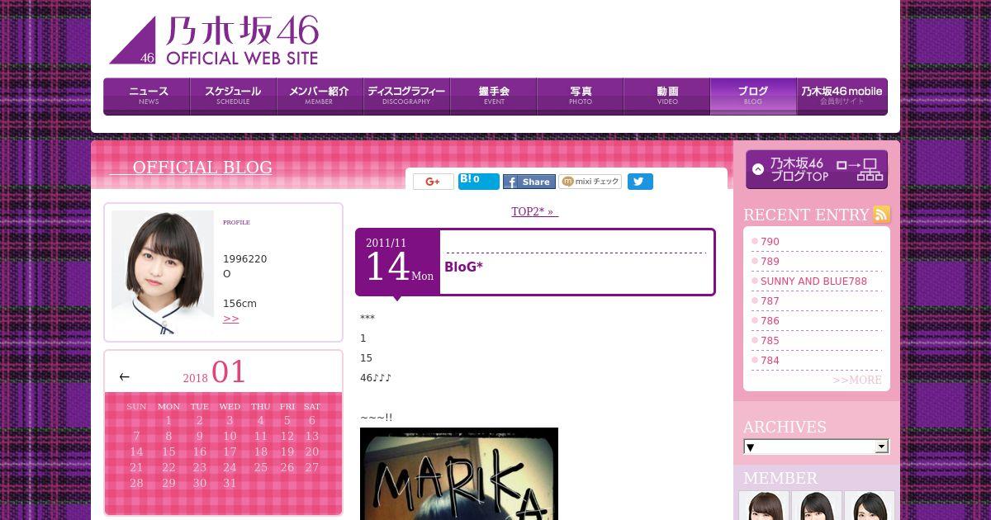Open recent entry 789
Viewport: 991px width, 520px height.
(x=770, y=262)
